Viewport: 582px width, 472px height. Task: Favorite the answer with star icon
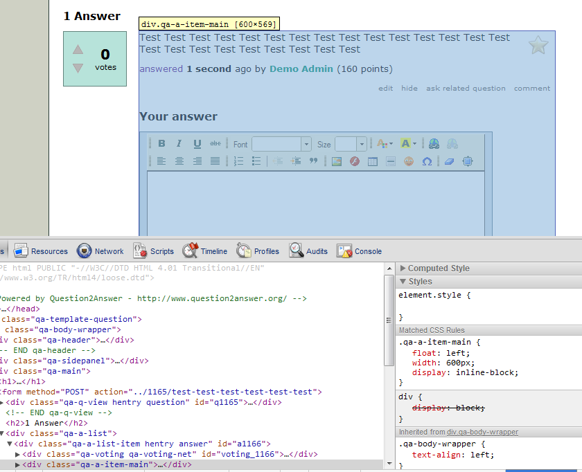(x=538, y=46)
